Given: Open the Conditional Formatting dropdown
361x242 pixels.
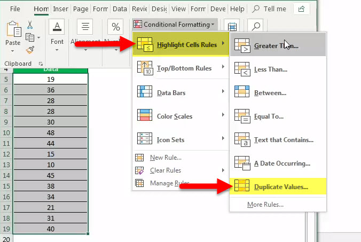Looking at the screenshot, I should point(175,25).
